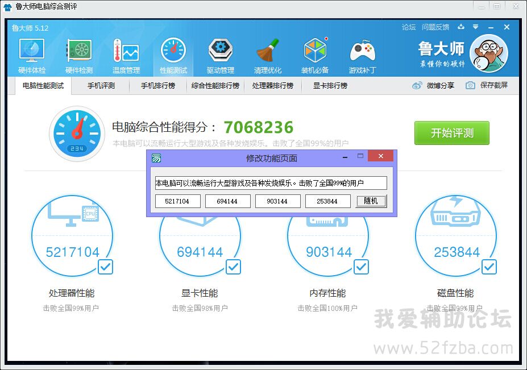Share the score via 微博分享
This screenshot has height=370, width=527.
click(x=433, y=86)
